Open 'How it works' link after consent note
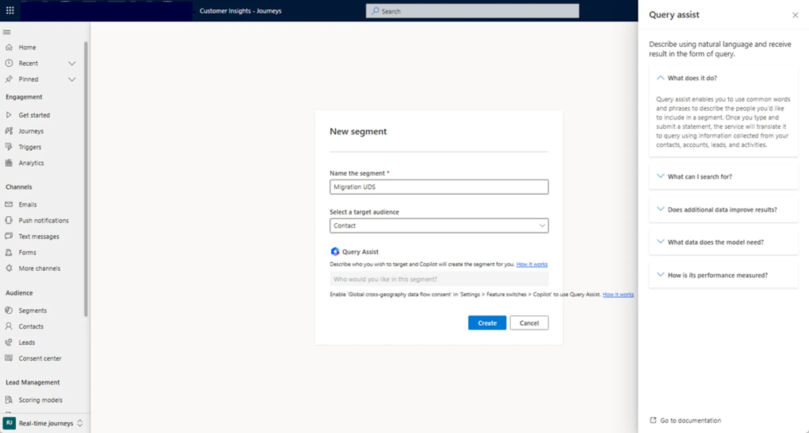This screenshot has width=809, height=433. pyautogui.click(x=618, y=295)
